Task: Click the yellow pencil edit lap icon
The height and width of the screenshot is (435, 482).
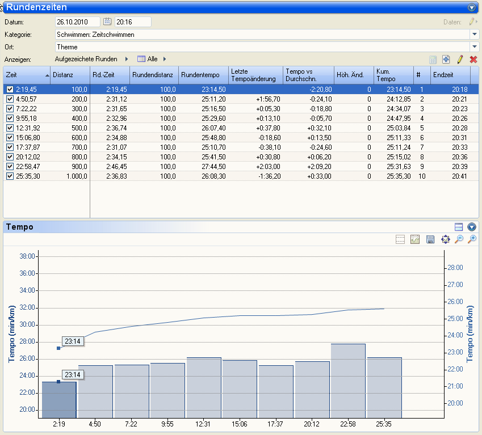Action: (460, 60)
